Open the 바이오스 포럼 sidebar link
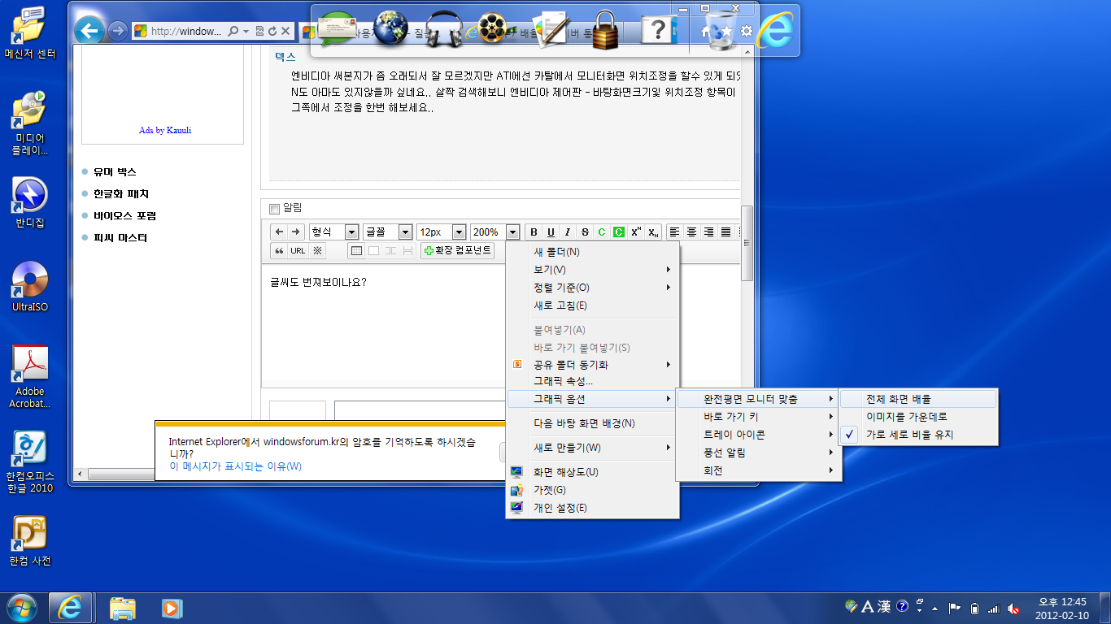The height and width of the screenshot is (624, 1111). tap(124, 216)
